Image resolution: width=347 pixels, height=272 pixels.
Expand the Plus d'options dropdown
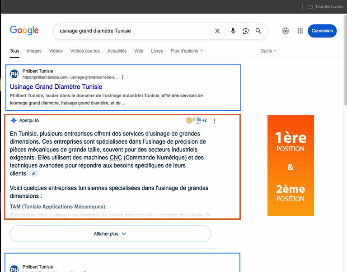[x=187, y=51]
